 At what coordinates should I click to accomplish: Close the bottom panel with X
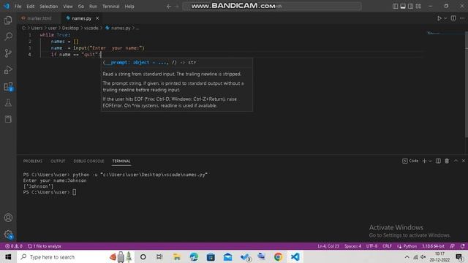[x=464, y=161]
